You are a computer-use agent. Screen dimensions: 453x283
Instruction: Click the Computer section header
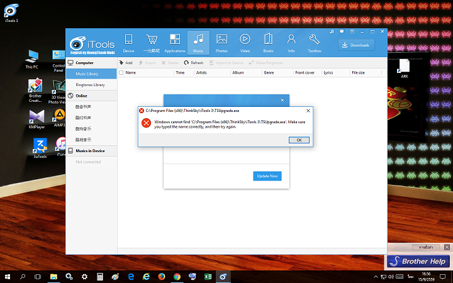click(x=91, y=63)
